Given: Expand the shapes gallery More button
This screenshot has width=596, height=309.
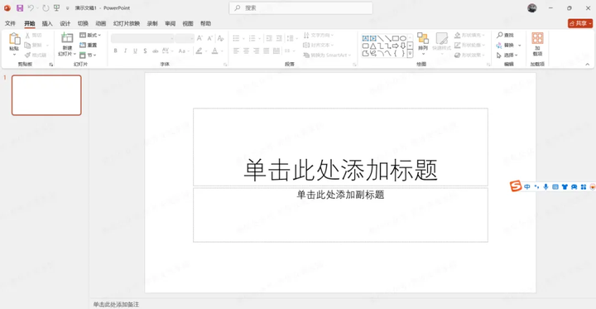Looking at the screenshot, I should pos(410,54).
